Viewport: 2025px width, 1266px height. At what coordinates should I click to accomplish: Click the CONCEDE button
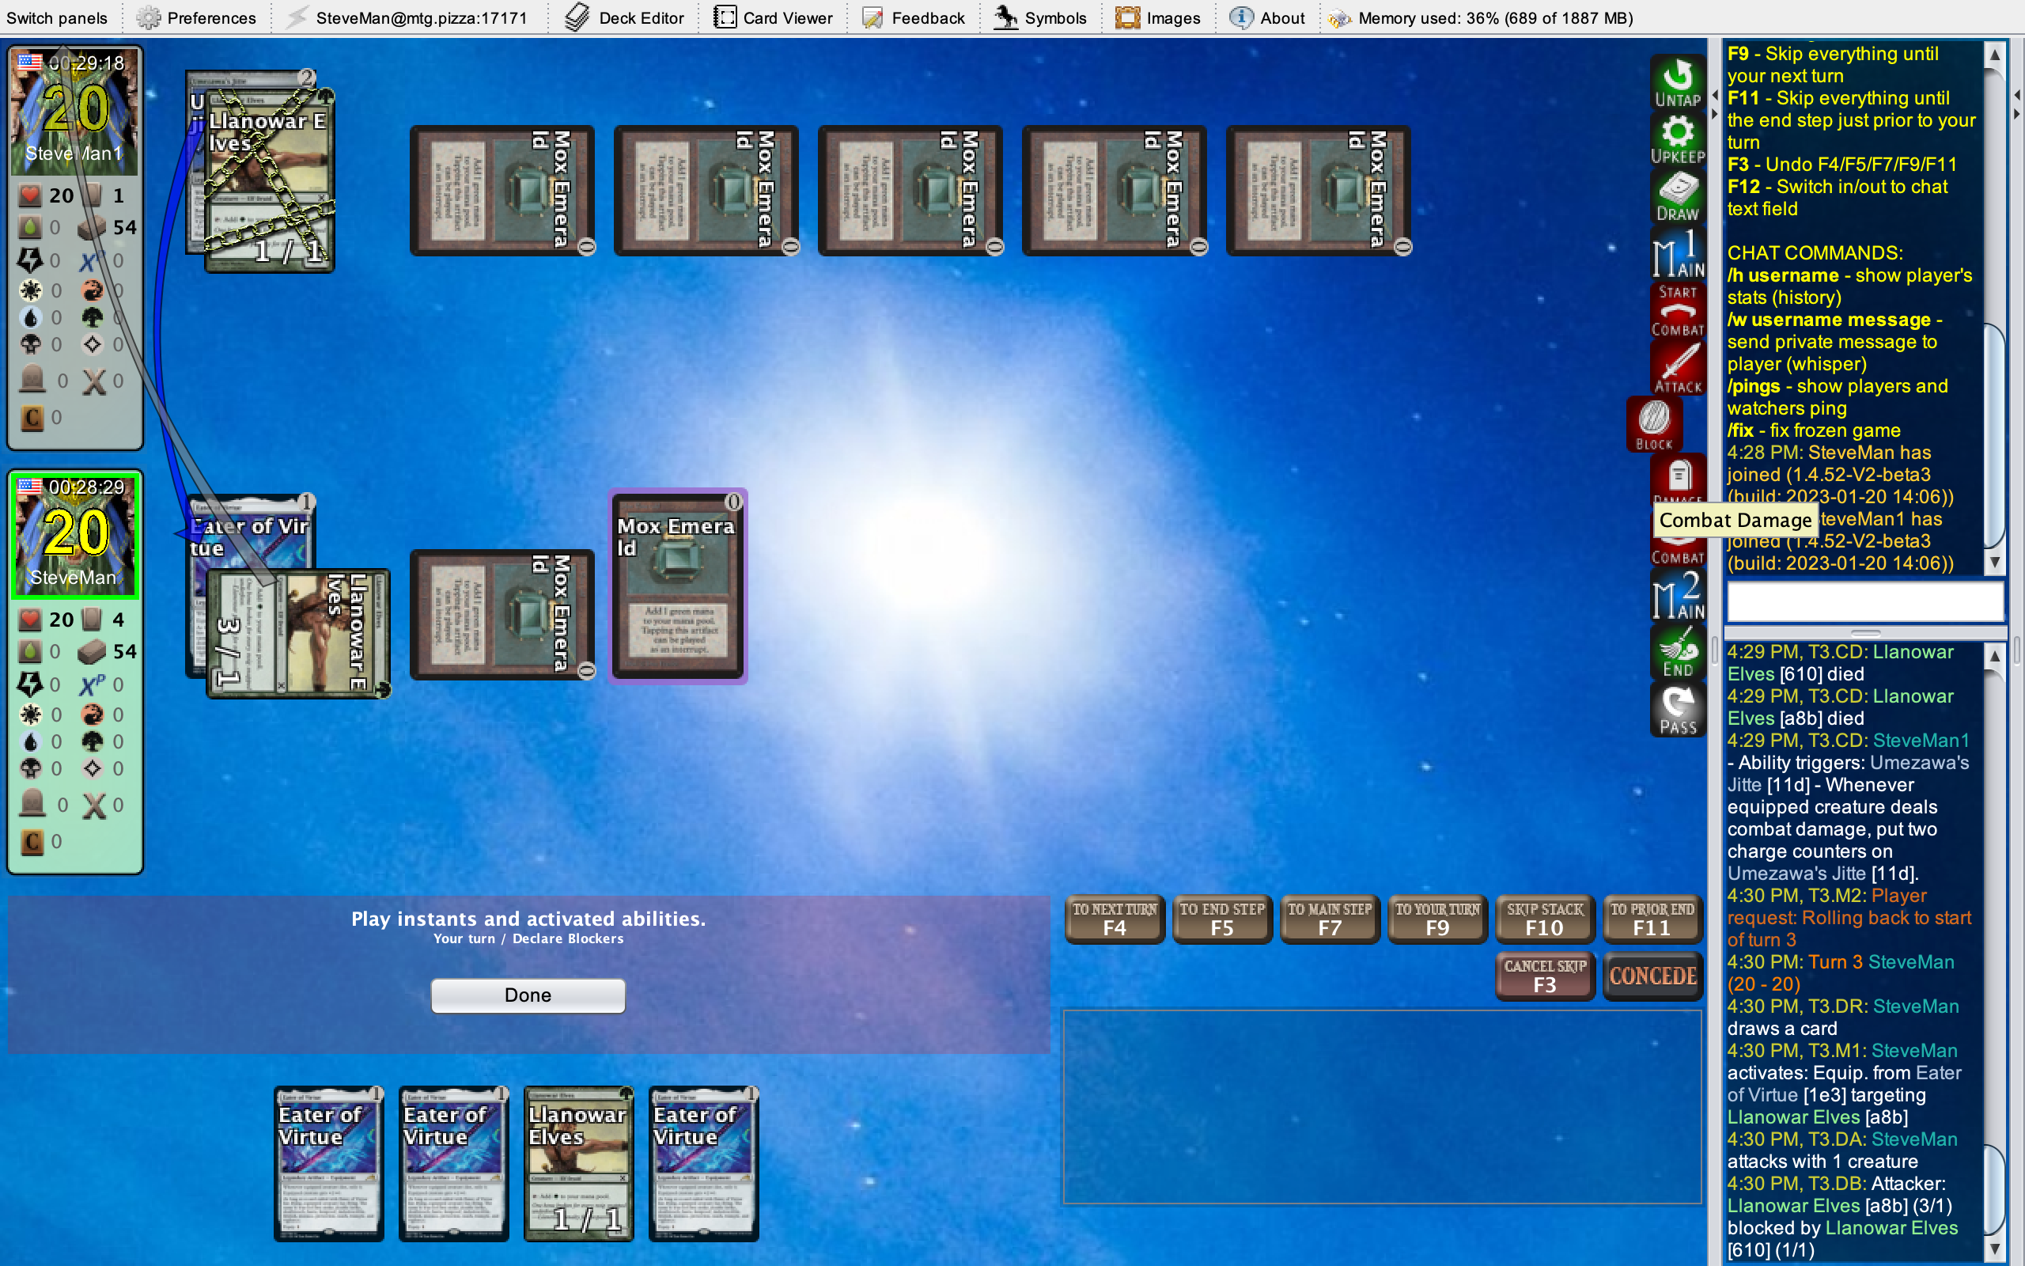pyautogui.click(x=1652, y=976)
